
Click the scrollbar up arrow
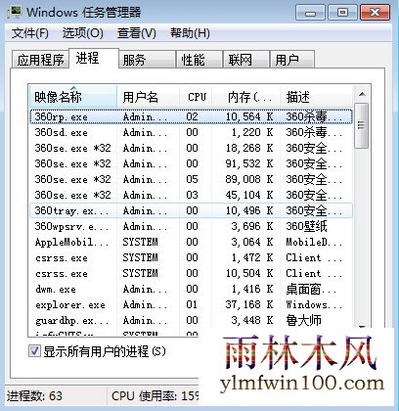coord(362,95)
